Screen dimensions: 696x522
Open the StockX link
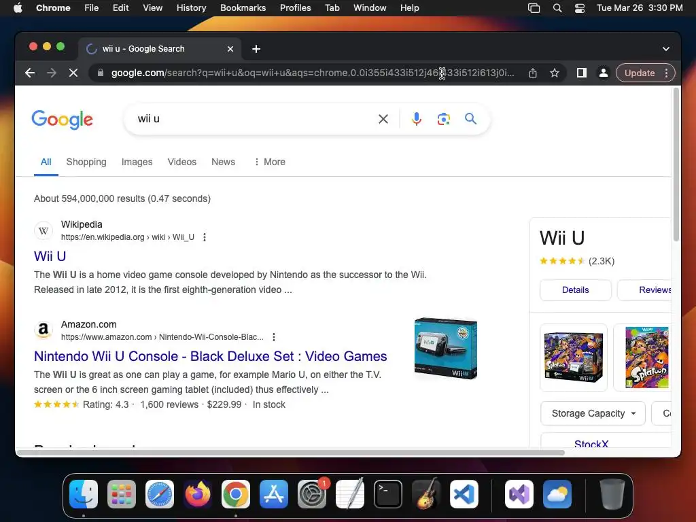click(x=591, y=443)
